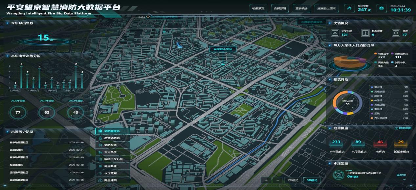
Task: Open the 隐患地图 link in 隐患概览
Action: [403, 128]
